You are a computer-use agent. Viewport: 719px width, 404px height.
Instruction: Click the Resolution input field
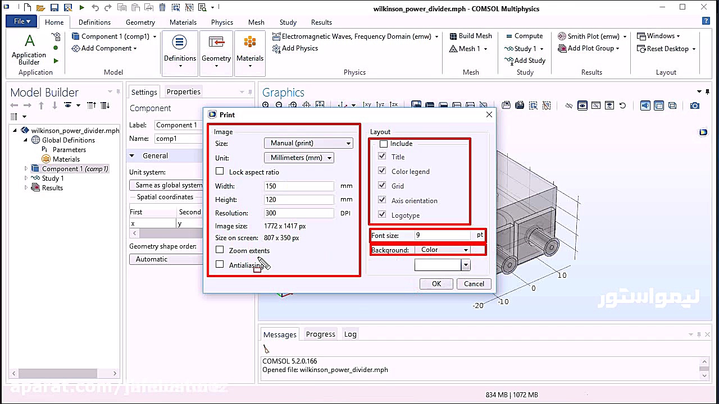pyautogui.click(x=299, y=213)
